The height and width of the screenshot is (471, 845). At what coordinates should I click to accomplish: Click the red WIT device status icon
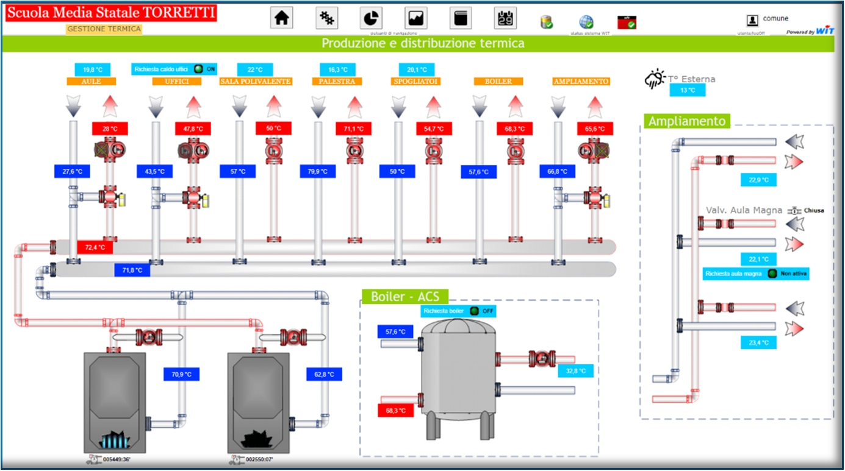point(627,23)
